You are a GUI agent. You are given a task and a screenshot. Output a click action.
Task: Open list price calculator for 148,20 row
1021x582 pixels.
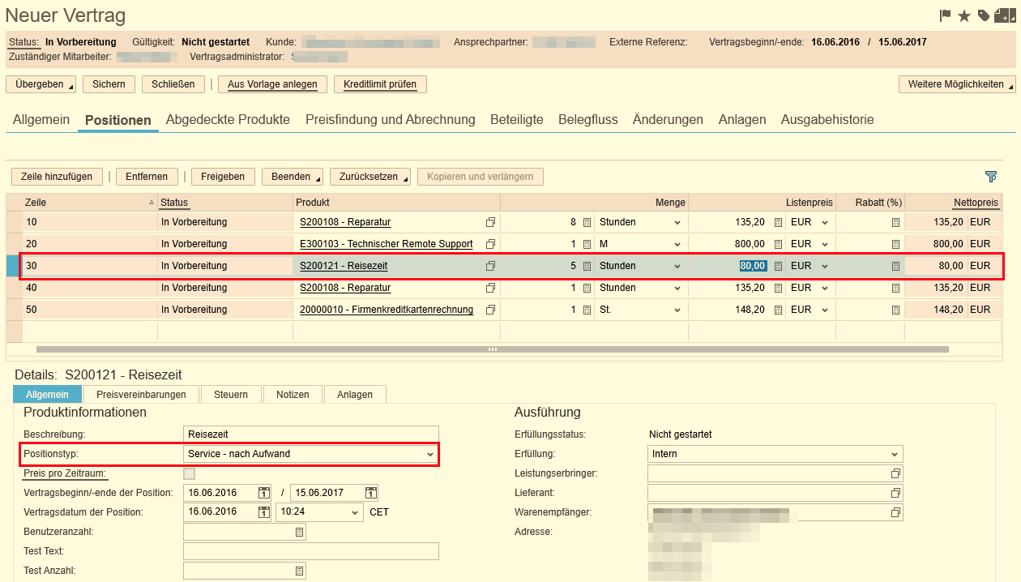(778, 310)
